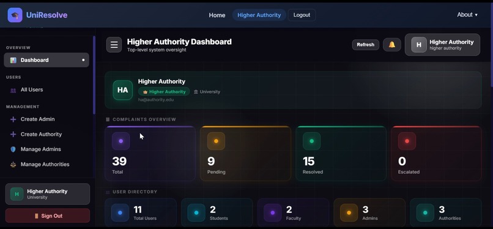Click the 39 Total complaints card
This screenshot has width=493, height=229.
(x=150, y=154)
